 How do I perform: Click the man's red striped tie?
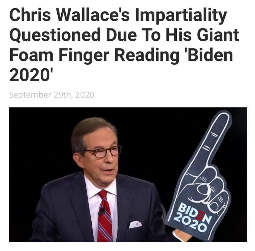[105, 216]
